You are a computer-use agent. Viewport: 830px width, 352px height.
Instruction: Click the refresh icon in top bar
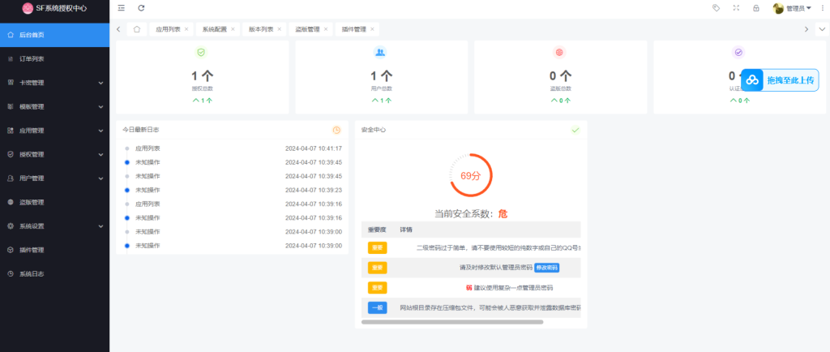[x=141, y=8]
